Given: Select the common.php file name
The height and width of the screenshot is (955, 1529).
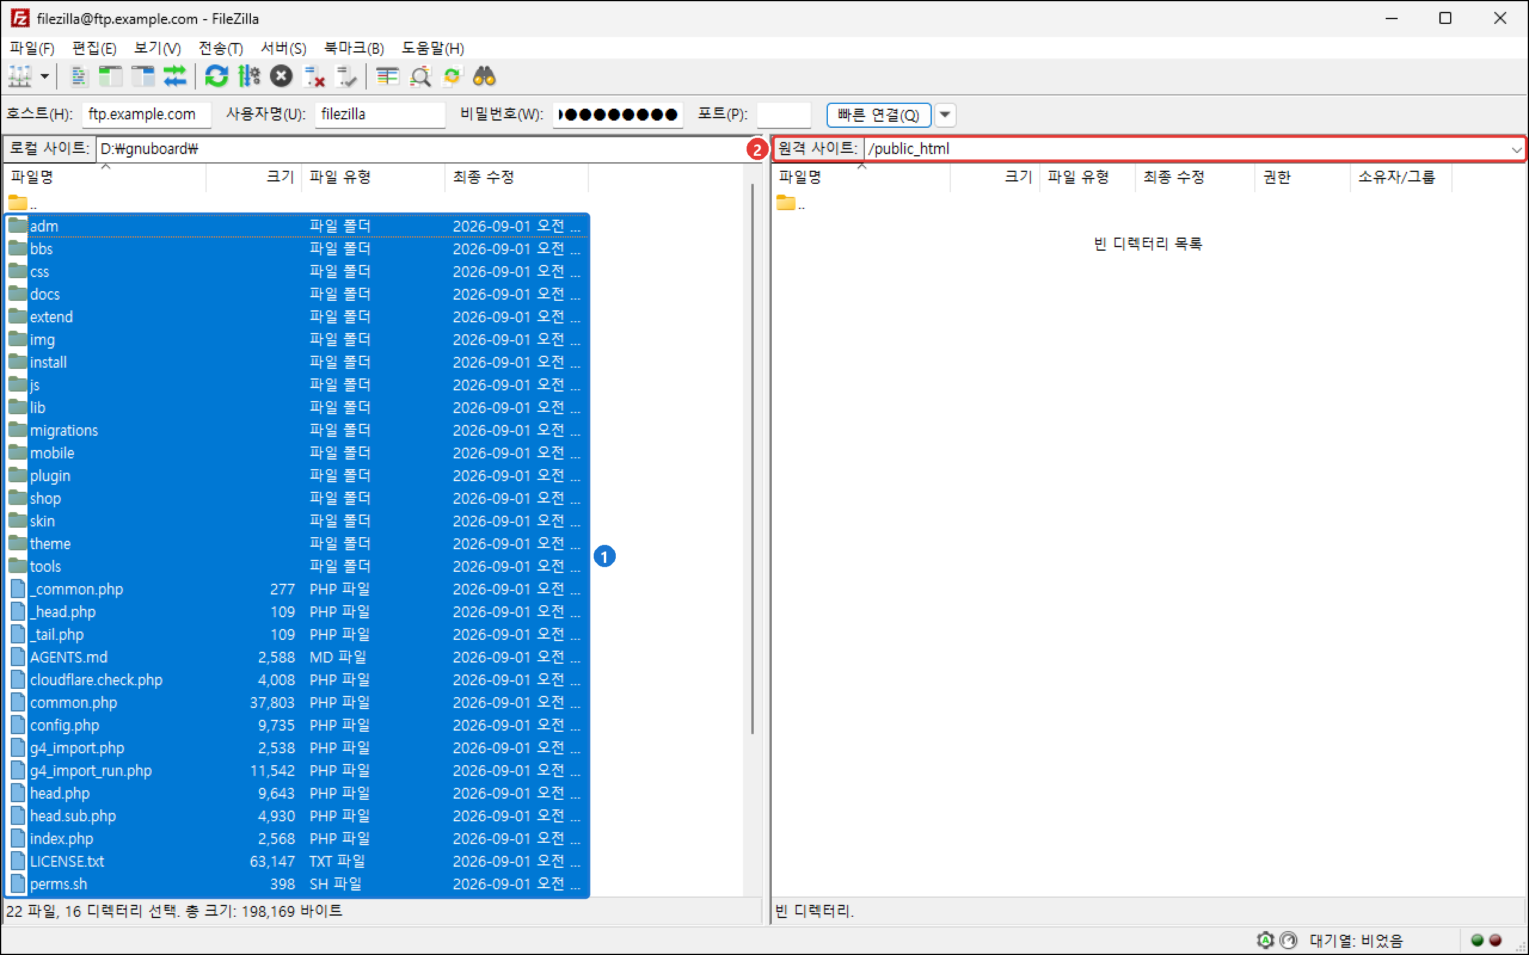Looking at the screenshot, I should (x=73, y=703).
